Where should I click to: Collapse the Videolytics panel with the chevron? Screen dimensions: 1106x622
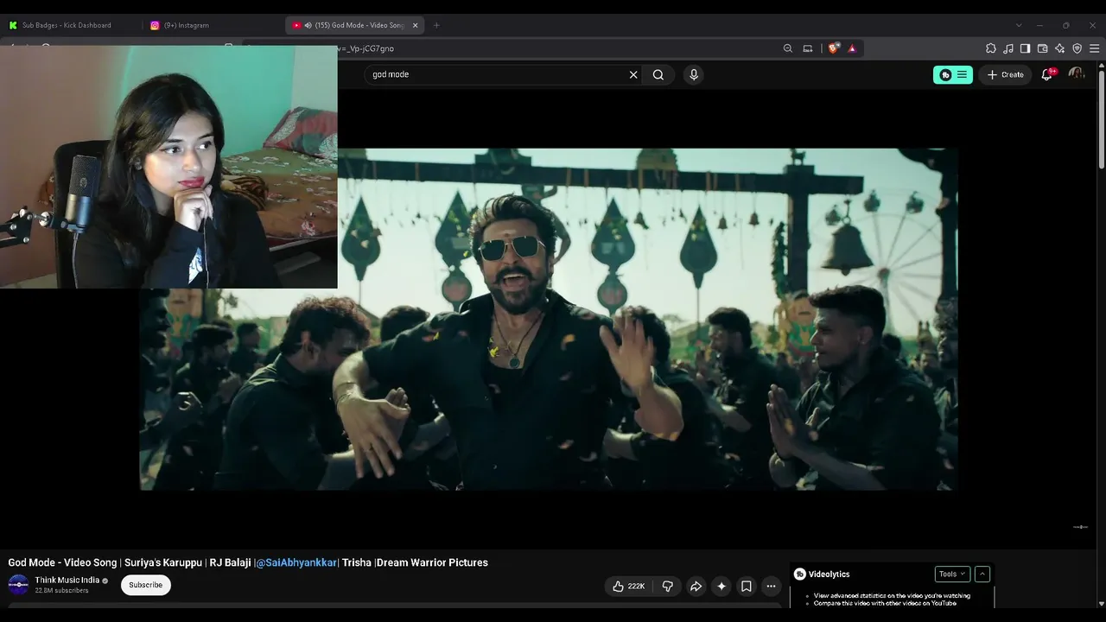[x=982, y=574]
